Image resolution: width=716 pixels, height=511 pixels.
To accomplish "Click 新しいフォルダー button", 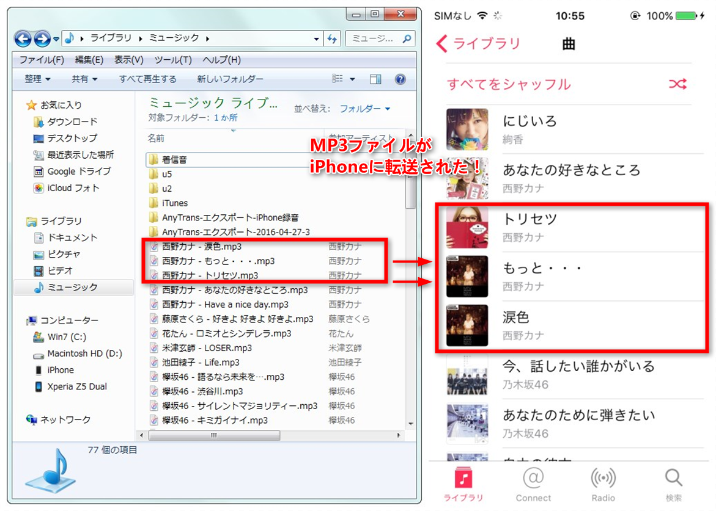I will click(230, 79).
